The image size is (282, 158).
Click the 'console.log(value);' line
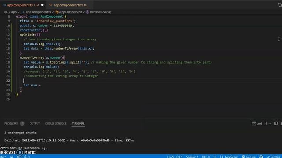41,67
